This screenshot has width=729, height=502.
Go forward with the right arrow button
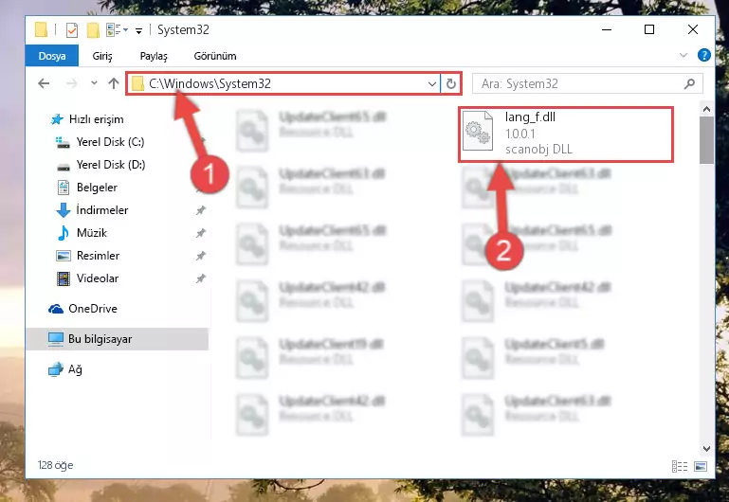click(x=72, y=83)
